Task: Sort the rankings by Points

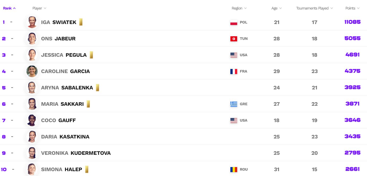Action: (x=352, y=8)
